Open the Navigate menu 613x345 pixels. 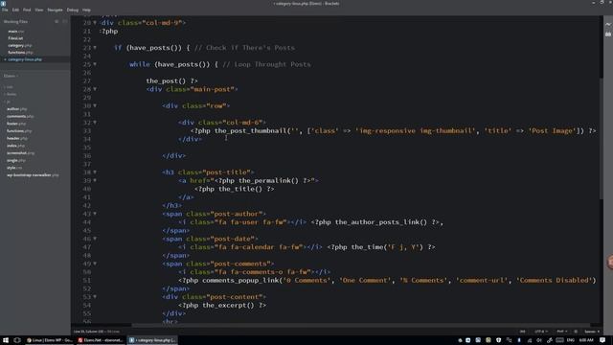point(56,10)
